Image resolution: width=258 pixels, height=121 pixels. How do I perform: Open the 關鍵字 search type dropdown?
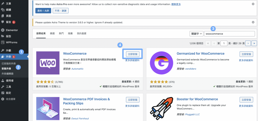(x=197, y=34)
